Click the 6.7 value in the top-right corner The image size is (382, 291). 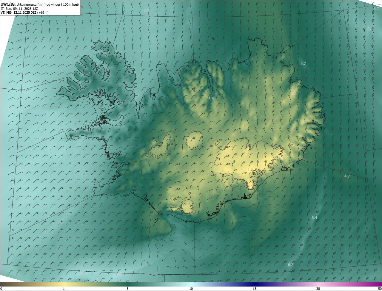(376, 9)
